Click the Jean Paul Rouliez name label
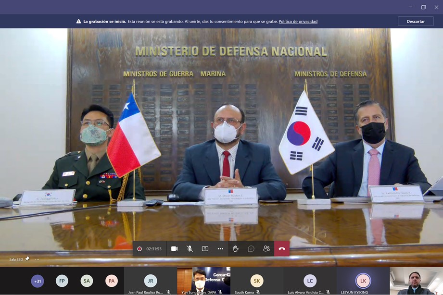Viewport: 443px width, 295px height. pyautogui.click(x=145, y=293)
